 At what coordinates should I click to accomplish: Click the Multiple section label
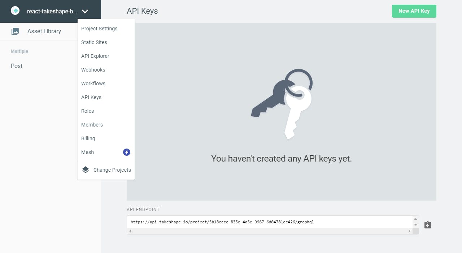pos(19,51)
